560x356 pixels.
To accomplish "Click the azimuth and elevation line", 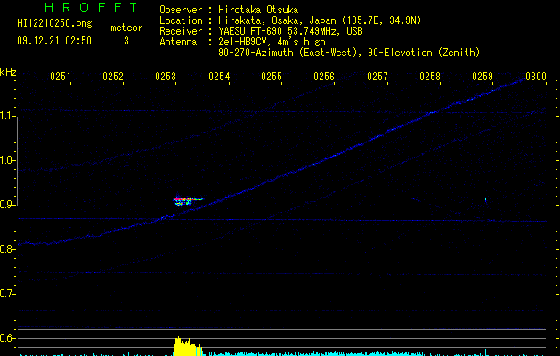I will pyautogui.click(x=349, y=53).
